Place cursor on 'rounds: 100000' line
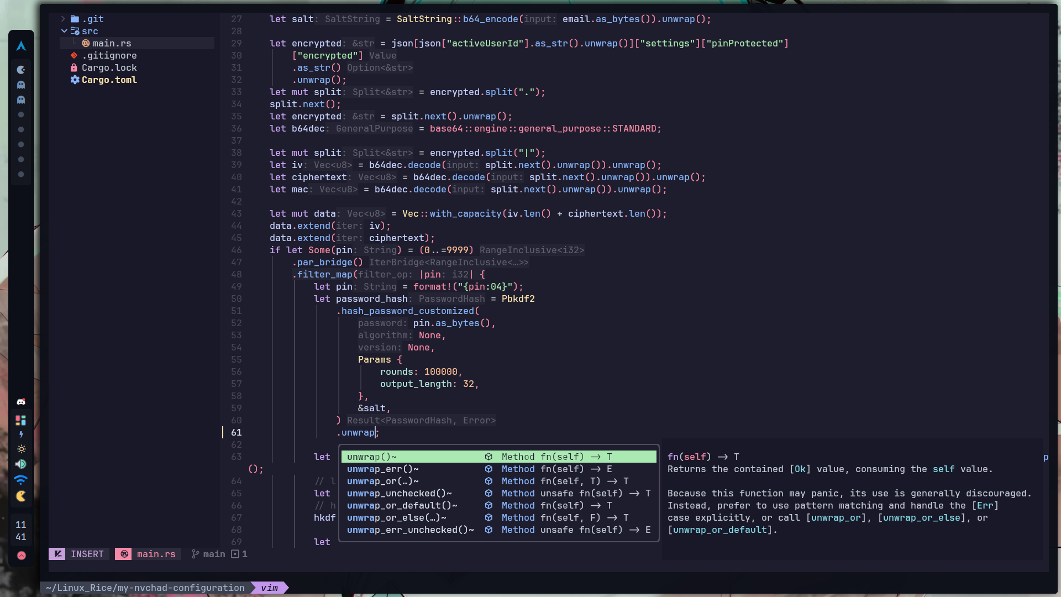Viewport: 1061px width, 597px height. (421, 371)
